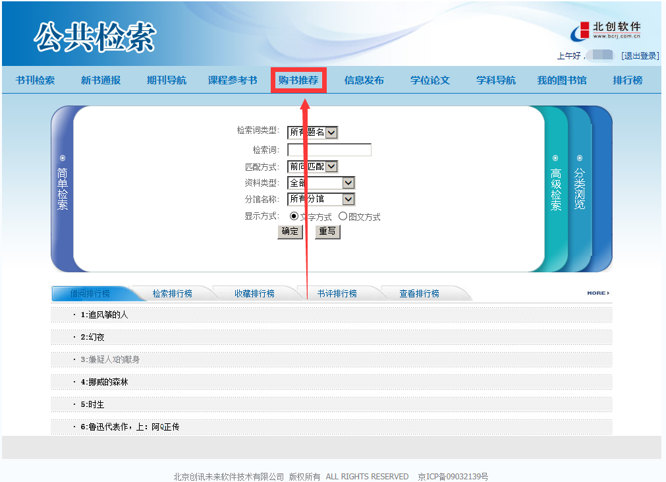Screen dimensions: 666x482
Task: Click the 检索词 text input field
Action: (329, 150)
